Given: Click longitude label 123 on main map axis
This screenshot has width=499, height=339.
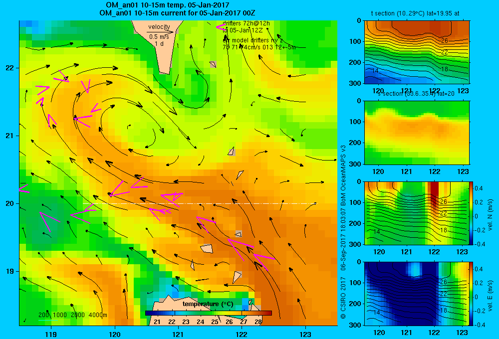Looking at the screenshot, I should pos(305,334).
